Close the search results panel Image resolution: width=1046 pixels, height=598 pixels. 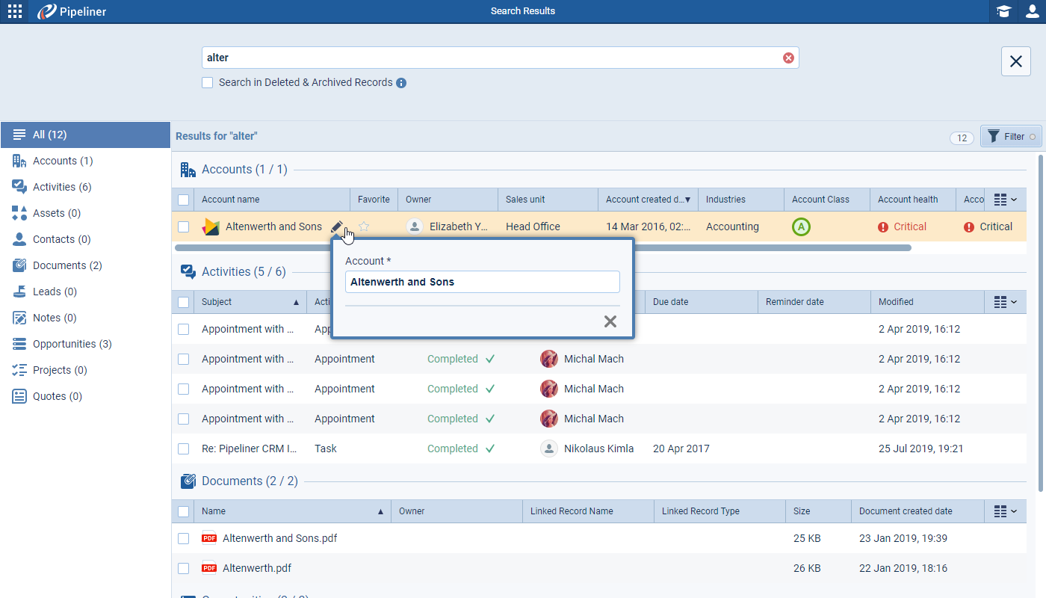click(1015, 61)
